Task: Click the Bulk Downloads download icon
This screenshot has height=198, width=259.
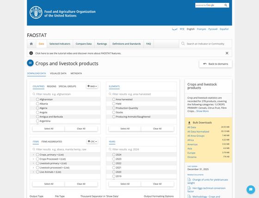Action: (x=189, y=123)
